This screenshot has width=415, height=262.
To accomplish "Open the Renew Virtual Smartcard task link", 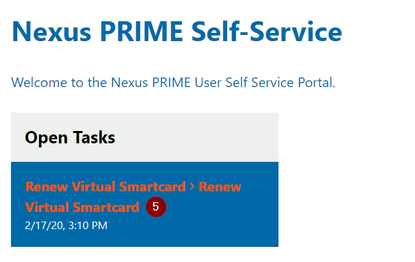I will point(133,197).
